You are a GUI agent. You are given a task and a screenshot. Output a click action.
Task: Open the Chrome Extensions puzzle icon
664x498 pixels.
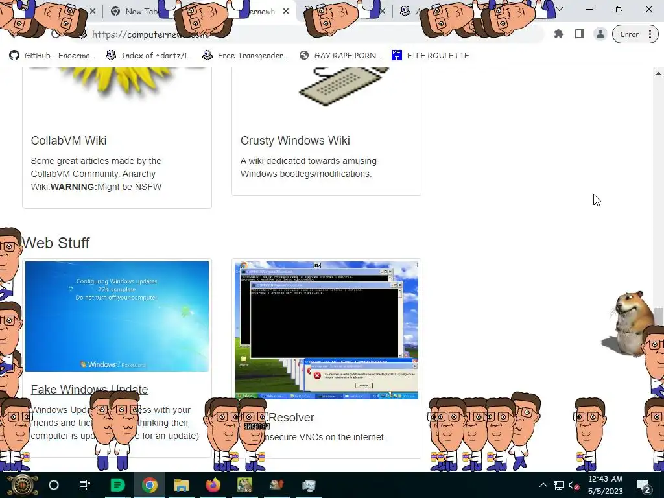tap(558, 34)
